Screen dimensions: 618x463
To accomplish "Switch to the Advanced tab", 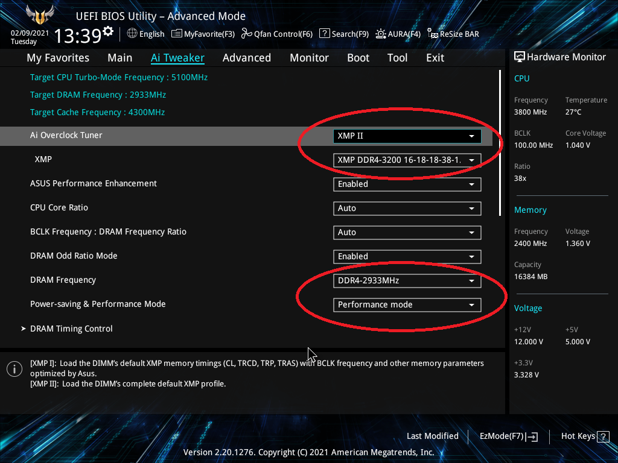I will pos(246,58).
